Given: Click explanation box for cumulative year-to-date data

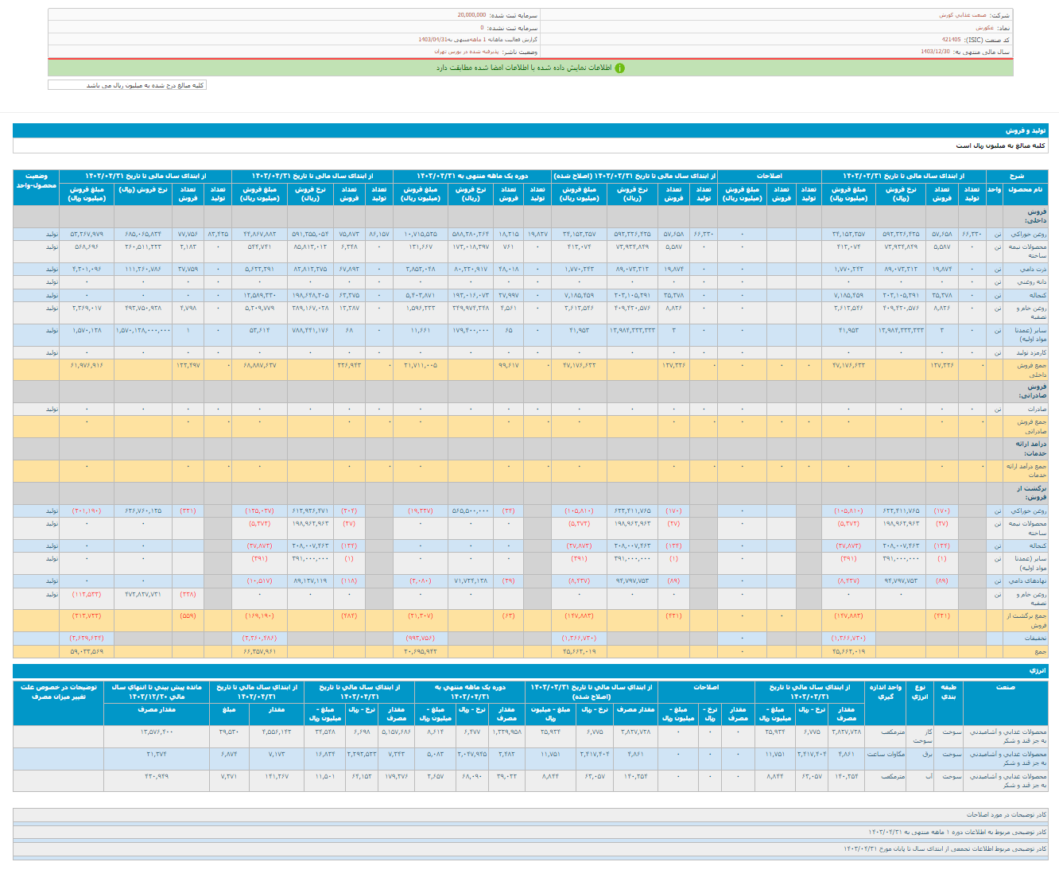Looking at the screenshot, I should pos(530,849).
